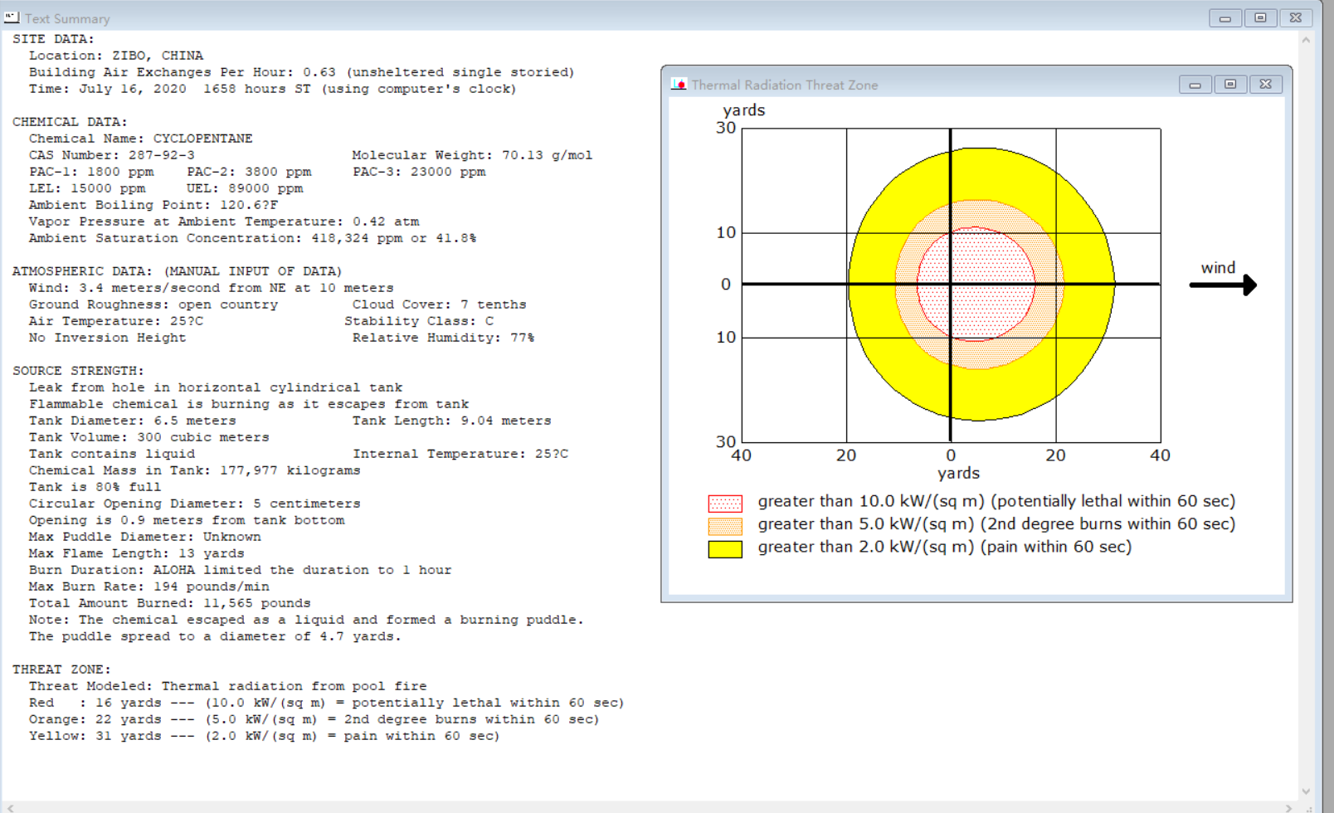Click "Circular Opening Diameter: 5 centimeters"
This screenshot has height=813, width=1334.
(195, 504)
